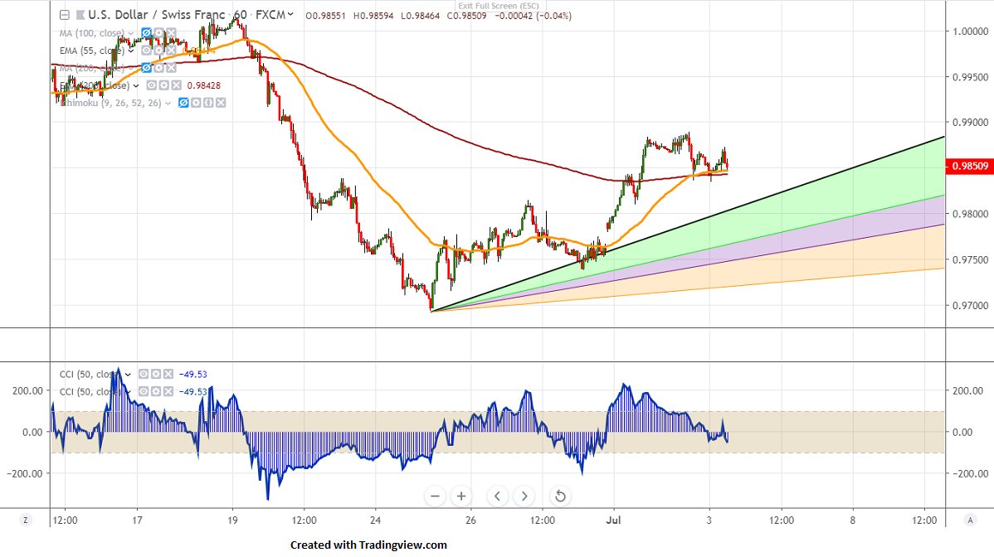Hide the lower CCI (50, close) indicator
The height and width of the screenshot is (557, 994).
(144, 392)
